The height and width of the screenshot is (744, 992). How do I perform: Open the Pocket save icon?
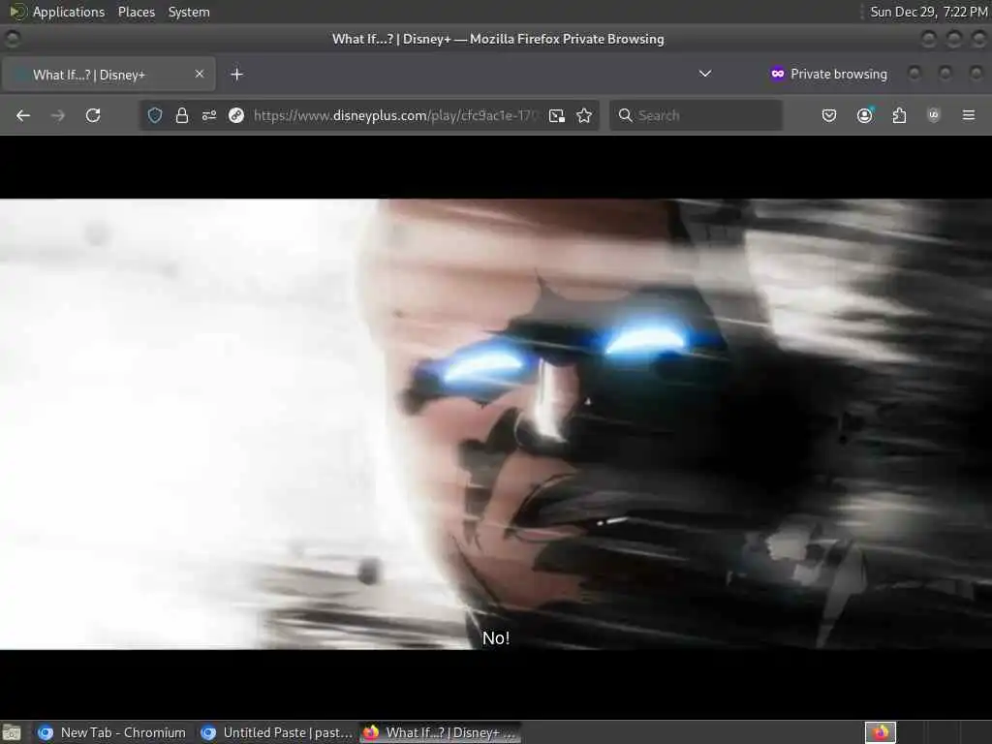pos(829,115)
